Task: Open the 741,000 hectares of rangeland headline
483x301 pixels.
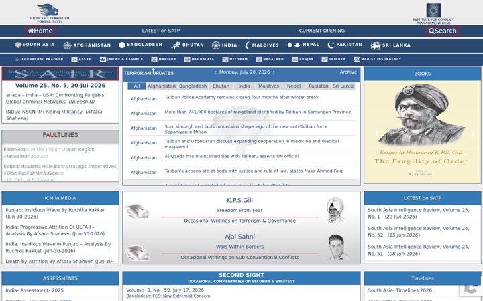Action: coord(258,112)
